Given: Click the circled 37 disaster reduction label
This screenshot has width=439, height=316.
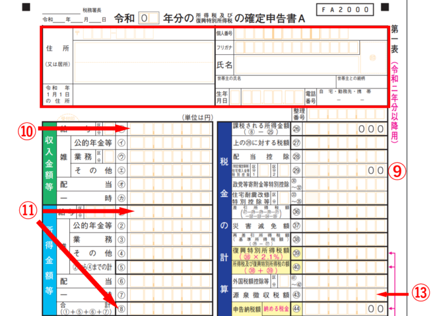Looking at the screenshot, I should [297, 225].
